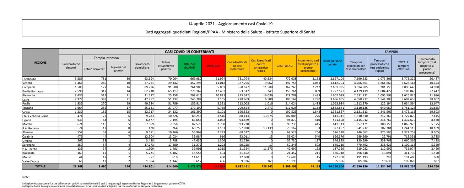
Task: Click the Friuli Venezia Giulia row label
Action: coord(39,115)
